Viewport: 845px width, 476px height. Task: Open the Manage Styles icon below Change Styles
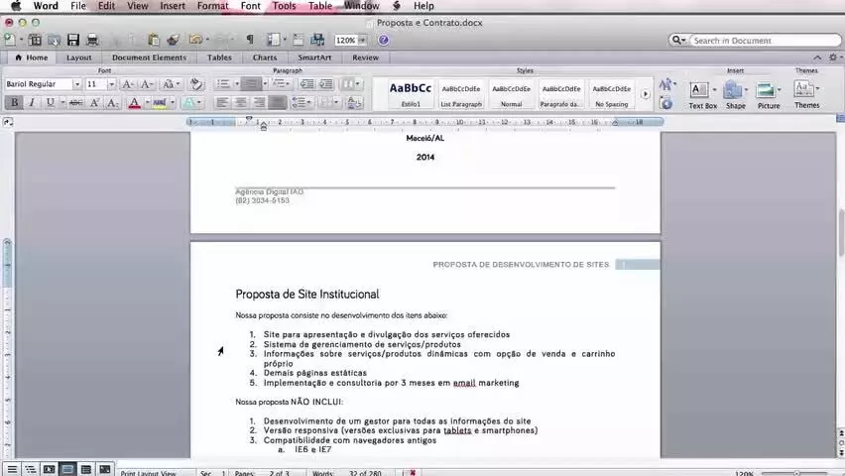(x=666, y=103)
